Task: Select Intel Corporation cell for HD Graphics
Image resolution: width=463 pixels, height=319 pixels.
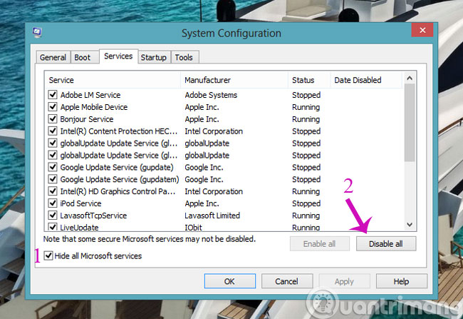Action: click(x=214, y=191)
